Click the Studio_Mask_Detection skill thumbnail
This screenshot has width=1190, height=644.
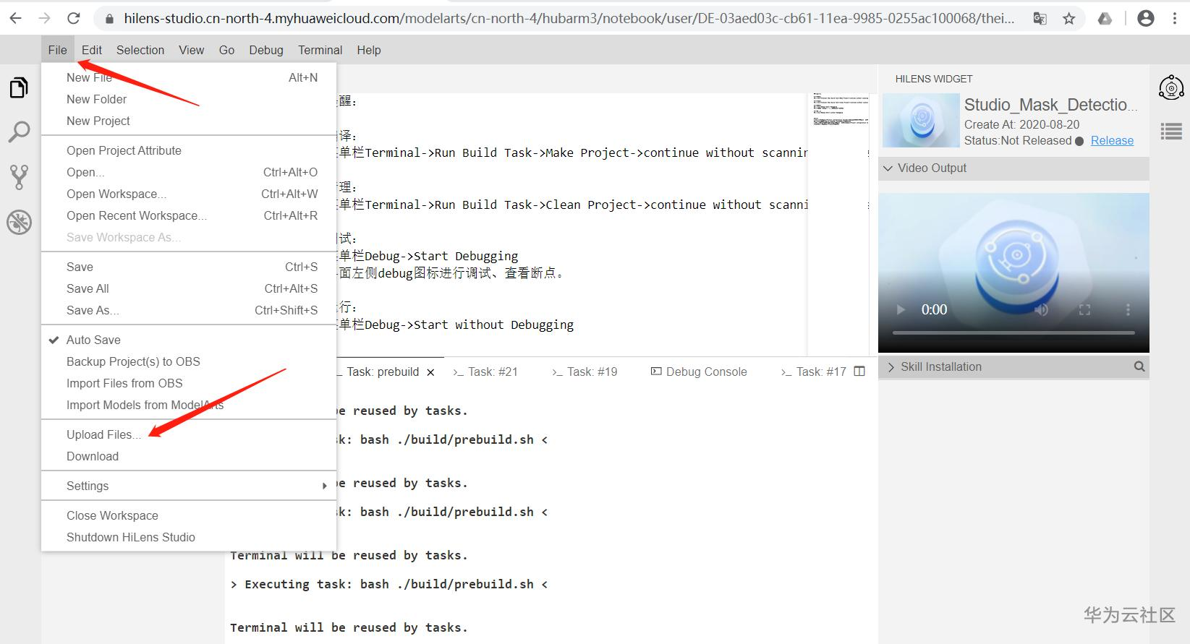pyautogui.click(x=921, y=121)
